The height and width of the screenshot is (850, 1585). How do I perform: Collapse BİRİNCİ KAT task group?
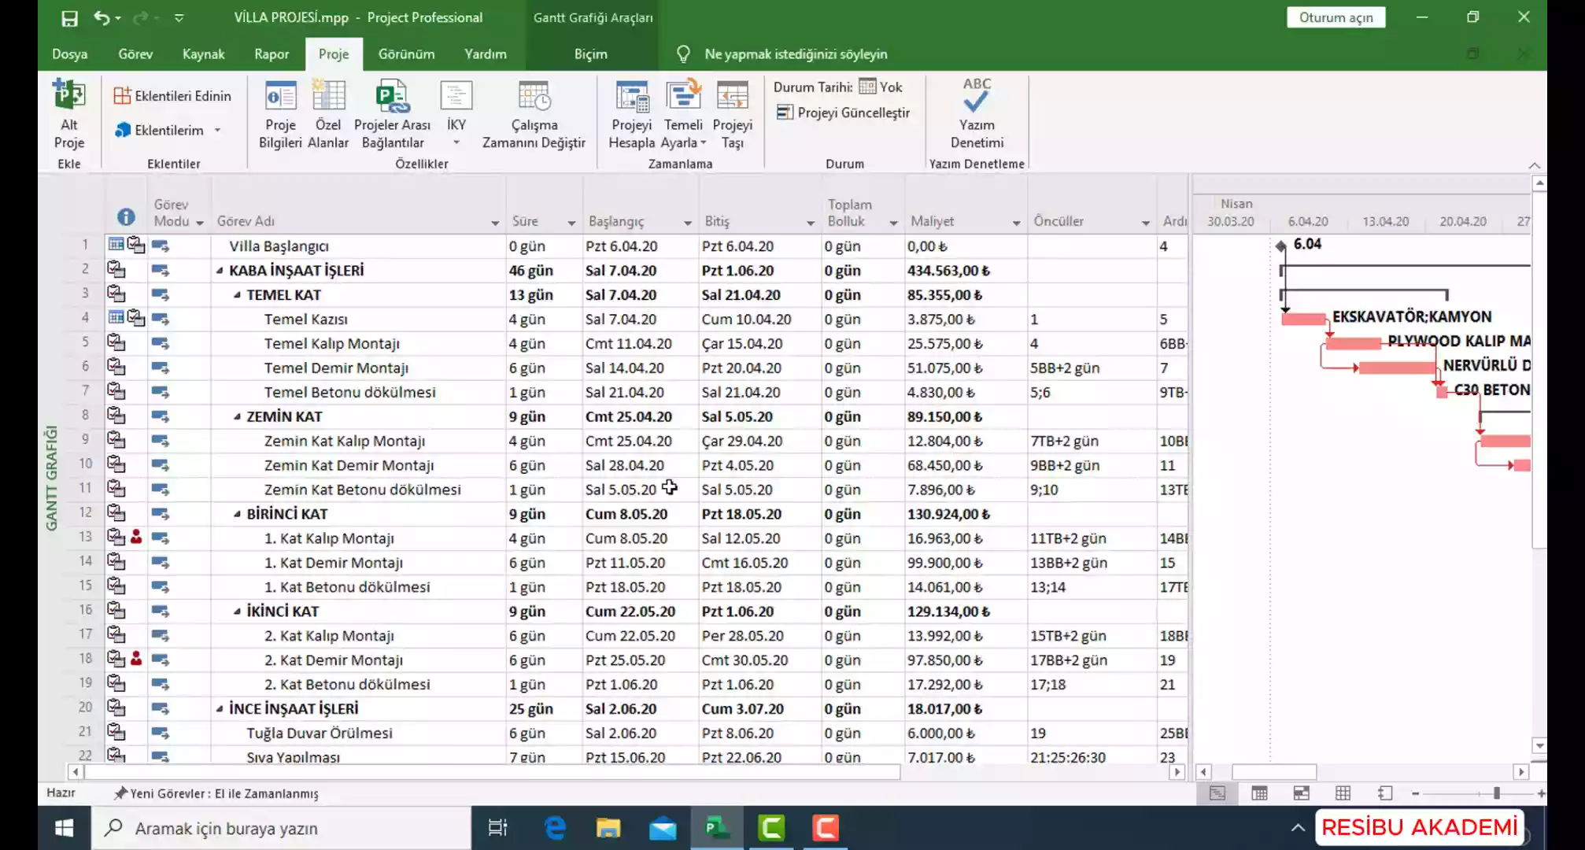237,514
